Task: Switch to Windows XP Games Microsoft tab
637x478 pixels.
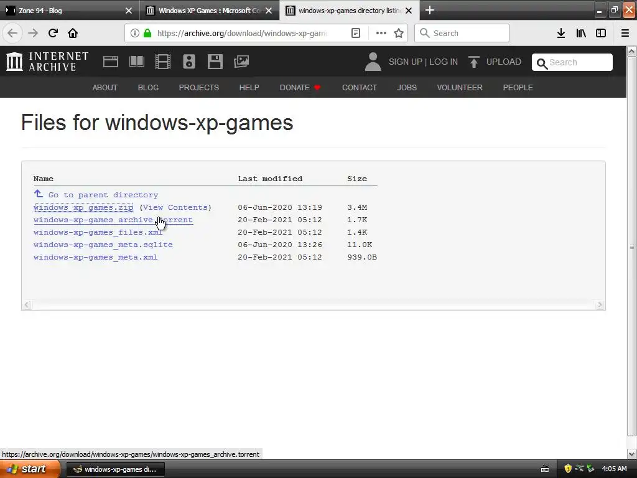Action: [210, 10]
